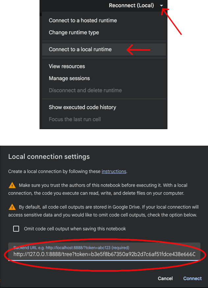Click the second warning triangle icon
Viewport: 208px width, 288px height.
13,207
